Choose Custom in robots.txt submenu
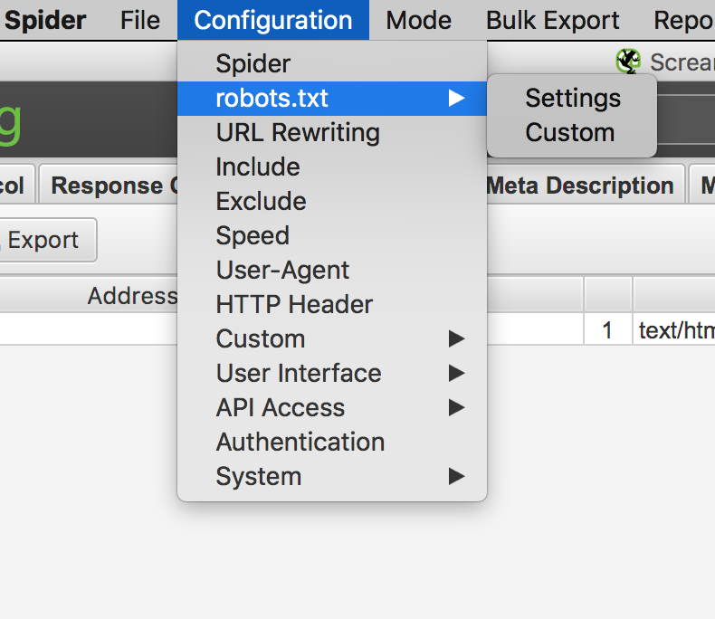The image size is (715, 619). 569,132
